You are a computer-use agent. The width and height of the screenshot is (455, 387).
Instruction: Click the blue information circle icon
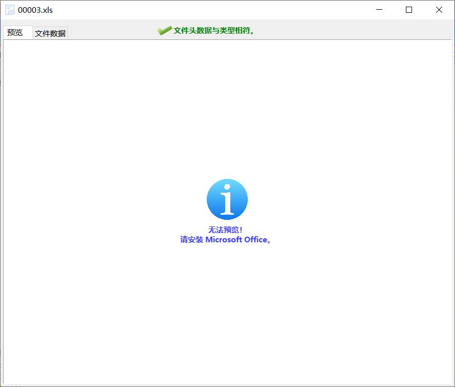[x=227, y=199]
